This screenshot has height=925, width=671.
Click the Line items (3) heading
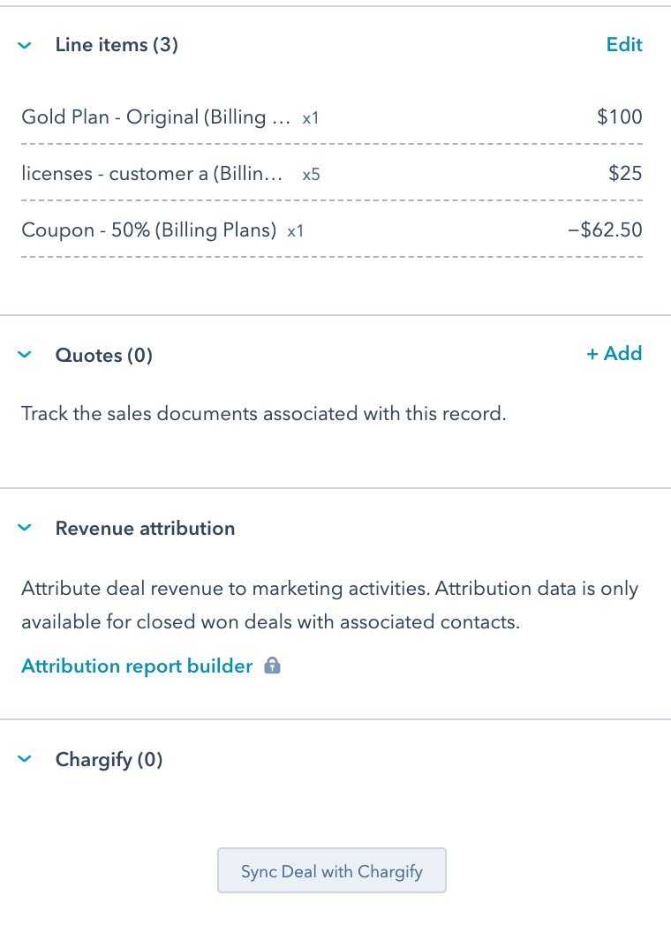117,45
